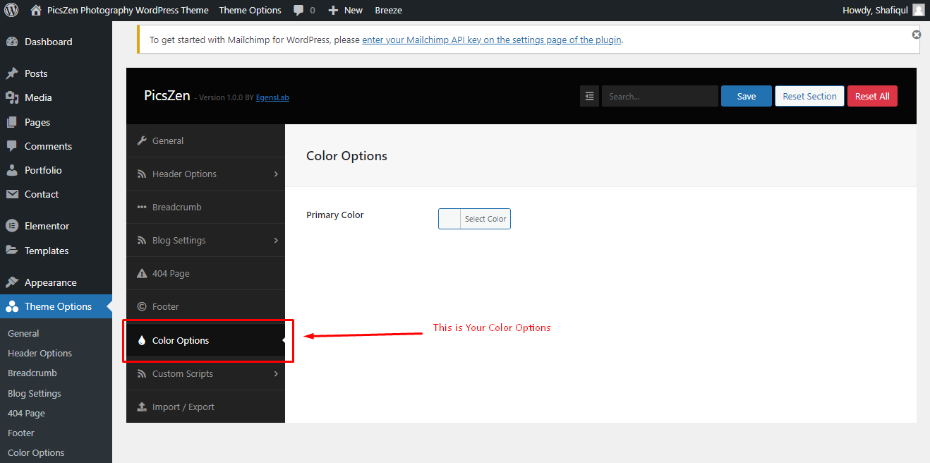Select the Templates sidebar menu item
Screen dimensions: 930x463
coord(56,251)
